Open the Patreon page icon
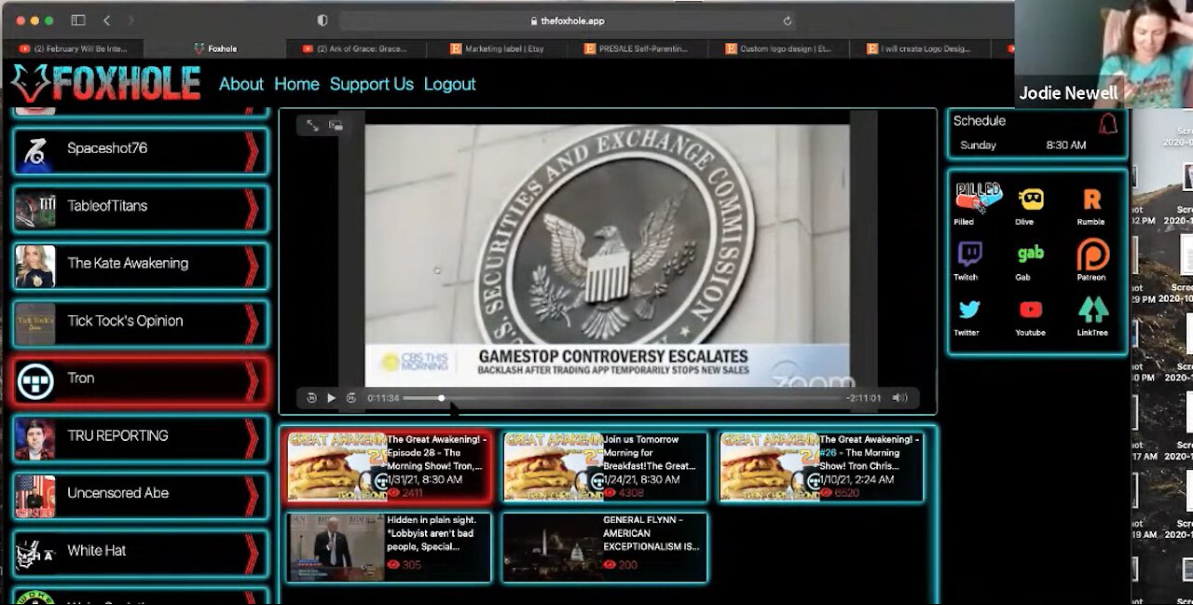The width and height of the screenshot is (1193, 605). [x=1092, y=254]
